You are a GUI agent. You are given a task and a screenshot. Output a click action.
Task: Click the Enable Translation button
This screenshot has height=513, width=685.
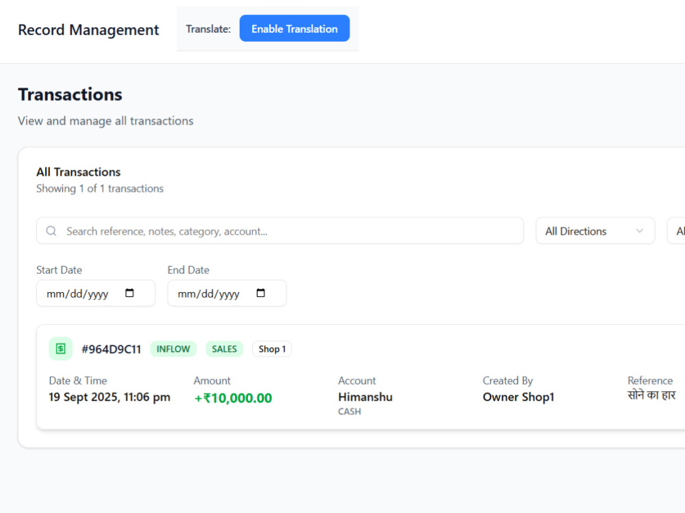click(x=295, y=28)
